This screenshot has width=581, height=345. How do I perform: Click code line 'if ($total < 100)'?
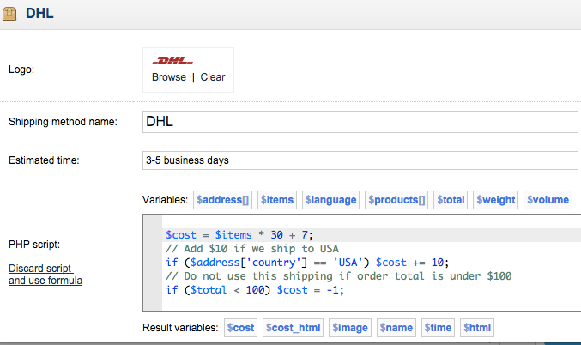(x=255, y=290)
